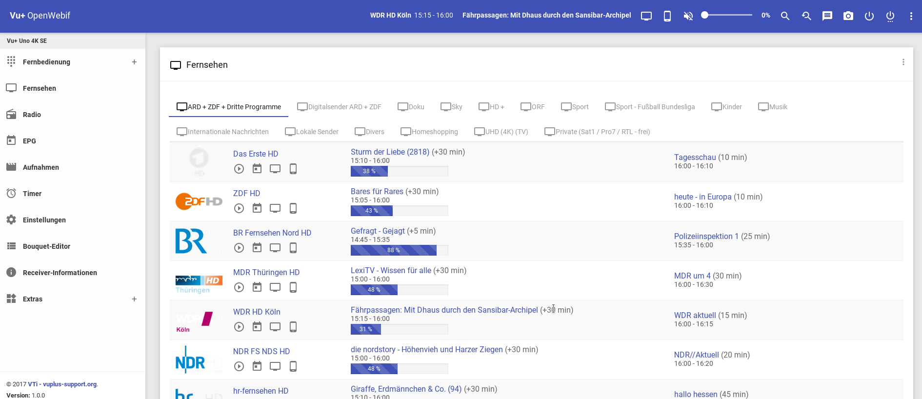Open the top-right overflow menu
The height and width of the screenshot is (399, 922).
[911, 16]
